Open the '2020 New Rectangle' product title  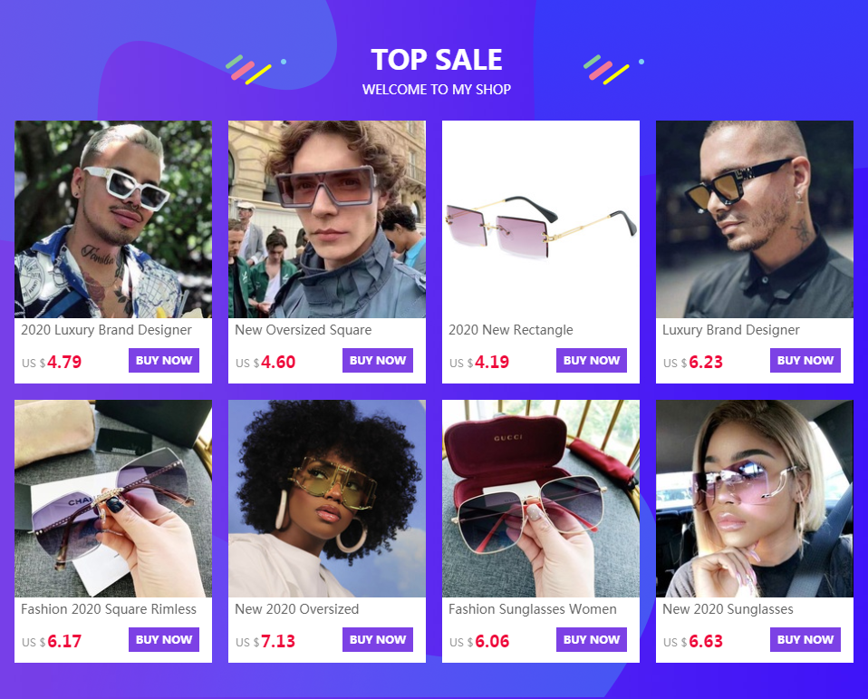pyautogui.click(x=511, y=330)
